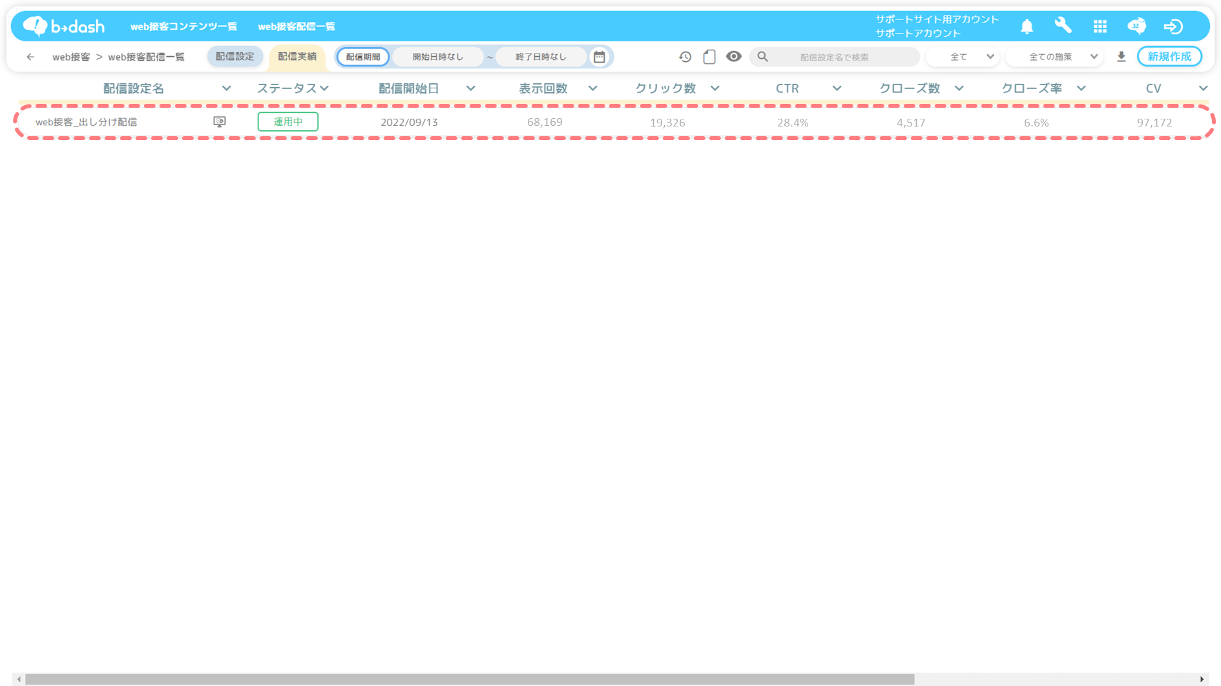Click the horizontal scrollbar thumb
This screenshot has width=1221, height=686.
tap(470, 679)
